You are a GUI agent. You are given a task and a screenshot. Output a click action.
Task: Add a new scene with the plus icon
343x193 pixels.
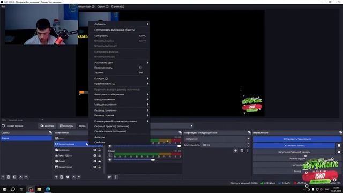coord(3,177)
